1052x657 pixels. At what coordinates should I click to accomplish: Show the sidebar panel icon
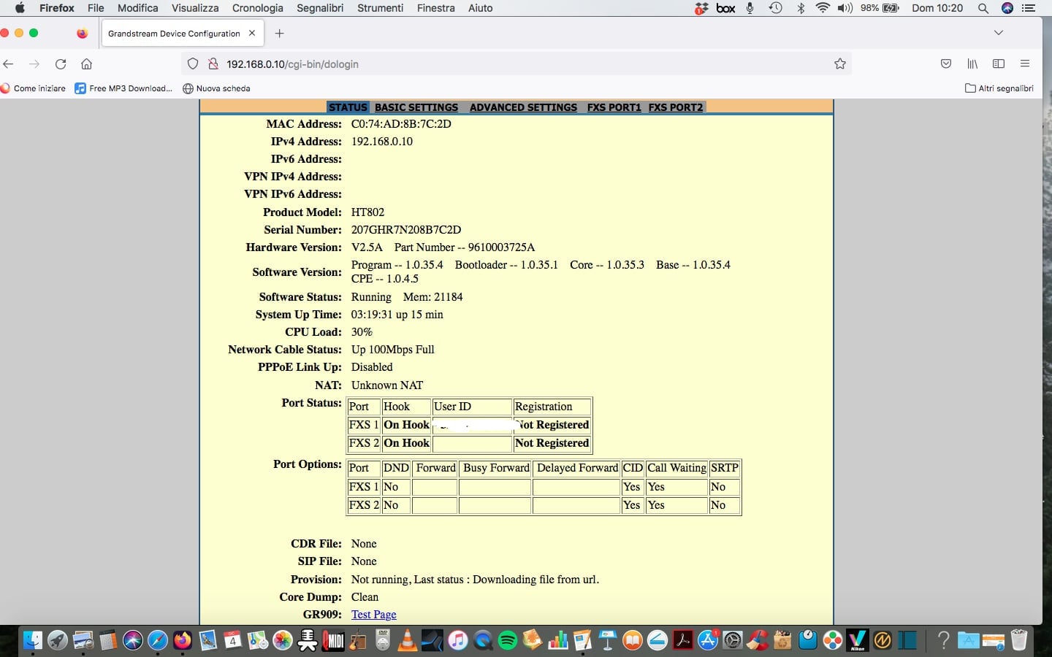pyautogui.click(x=999, y=64)
